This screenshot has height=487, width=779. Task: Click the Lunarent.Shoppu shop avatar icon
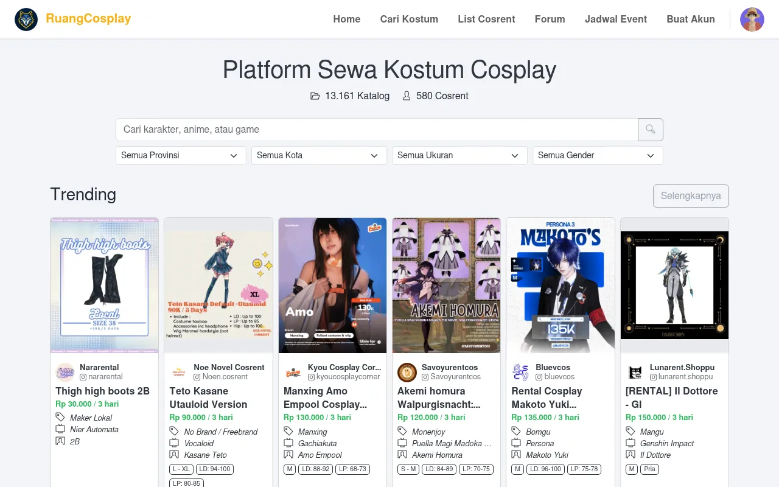point(635,372)
